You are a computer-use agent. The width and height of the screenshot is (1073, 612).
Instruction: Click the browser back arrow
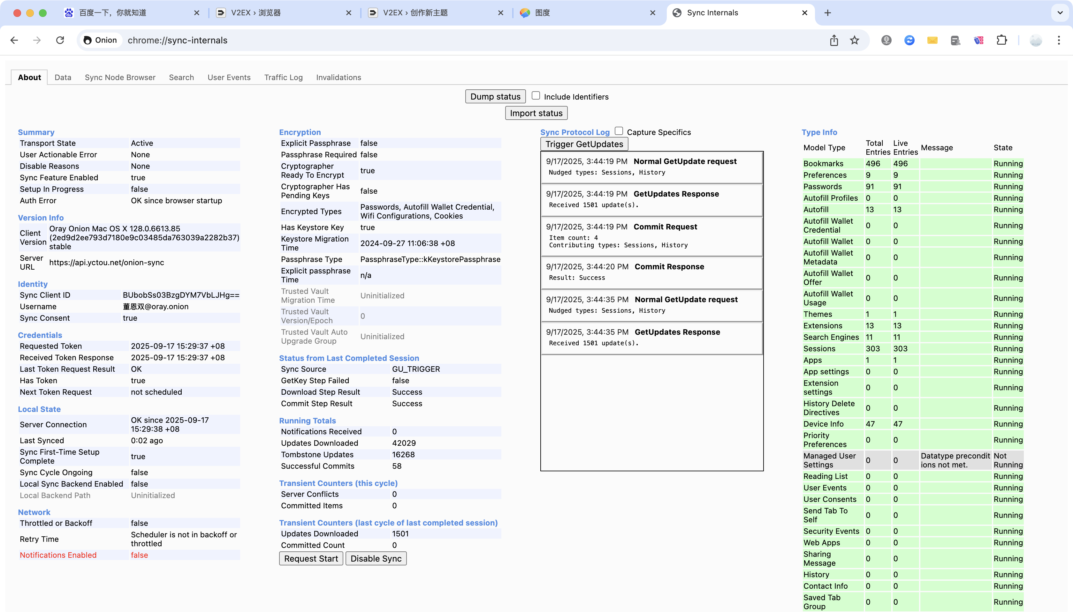(14, 40)
